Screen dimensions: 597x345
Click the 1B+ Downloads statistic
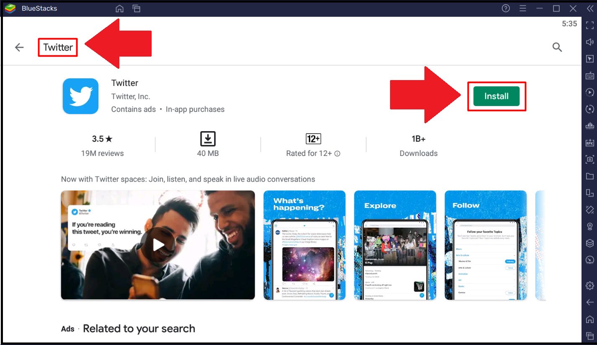click(x=419, y=146)
